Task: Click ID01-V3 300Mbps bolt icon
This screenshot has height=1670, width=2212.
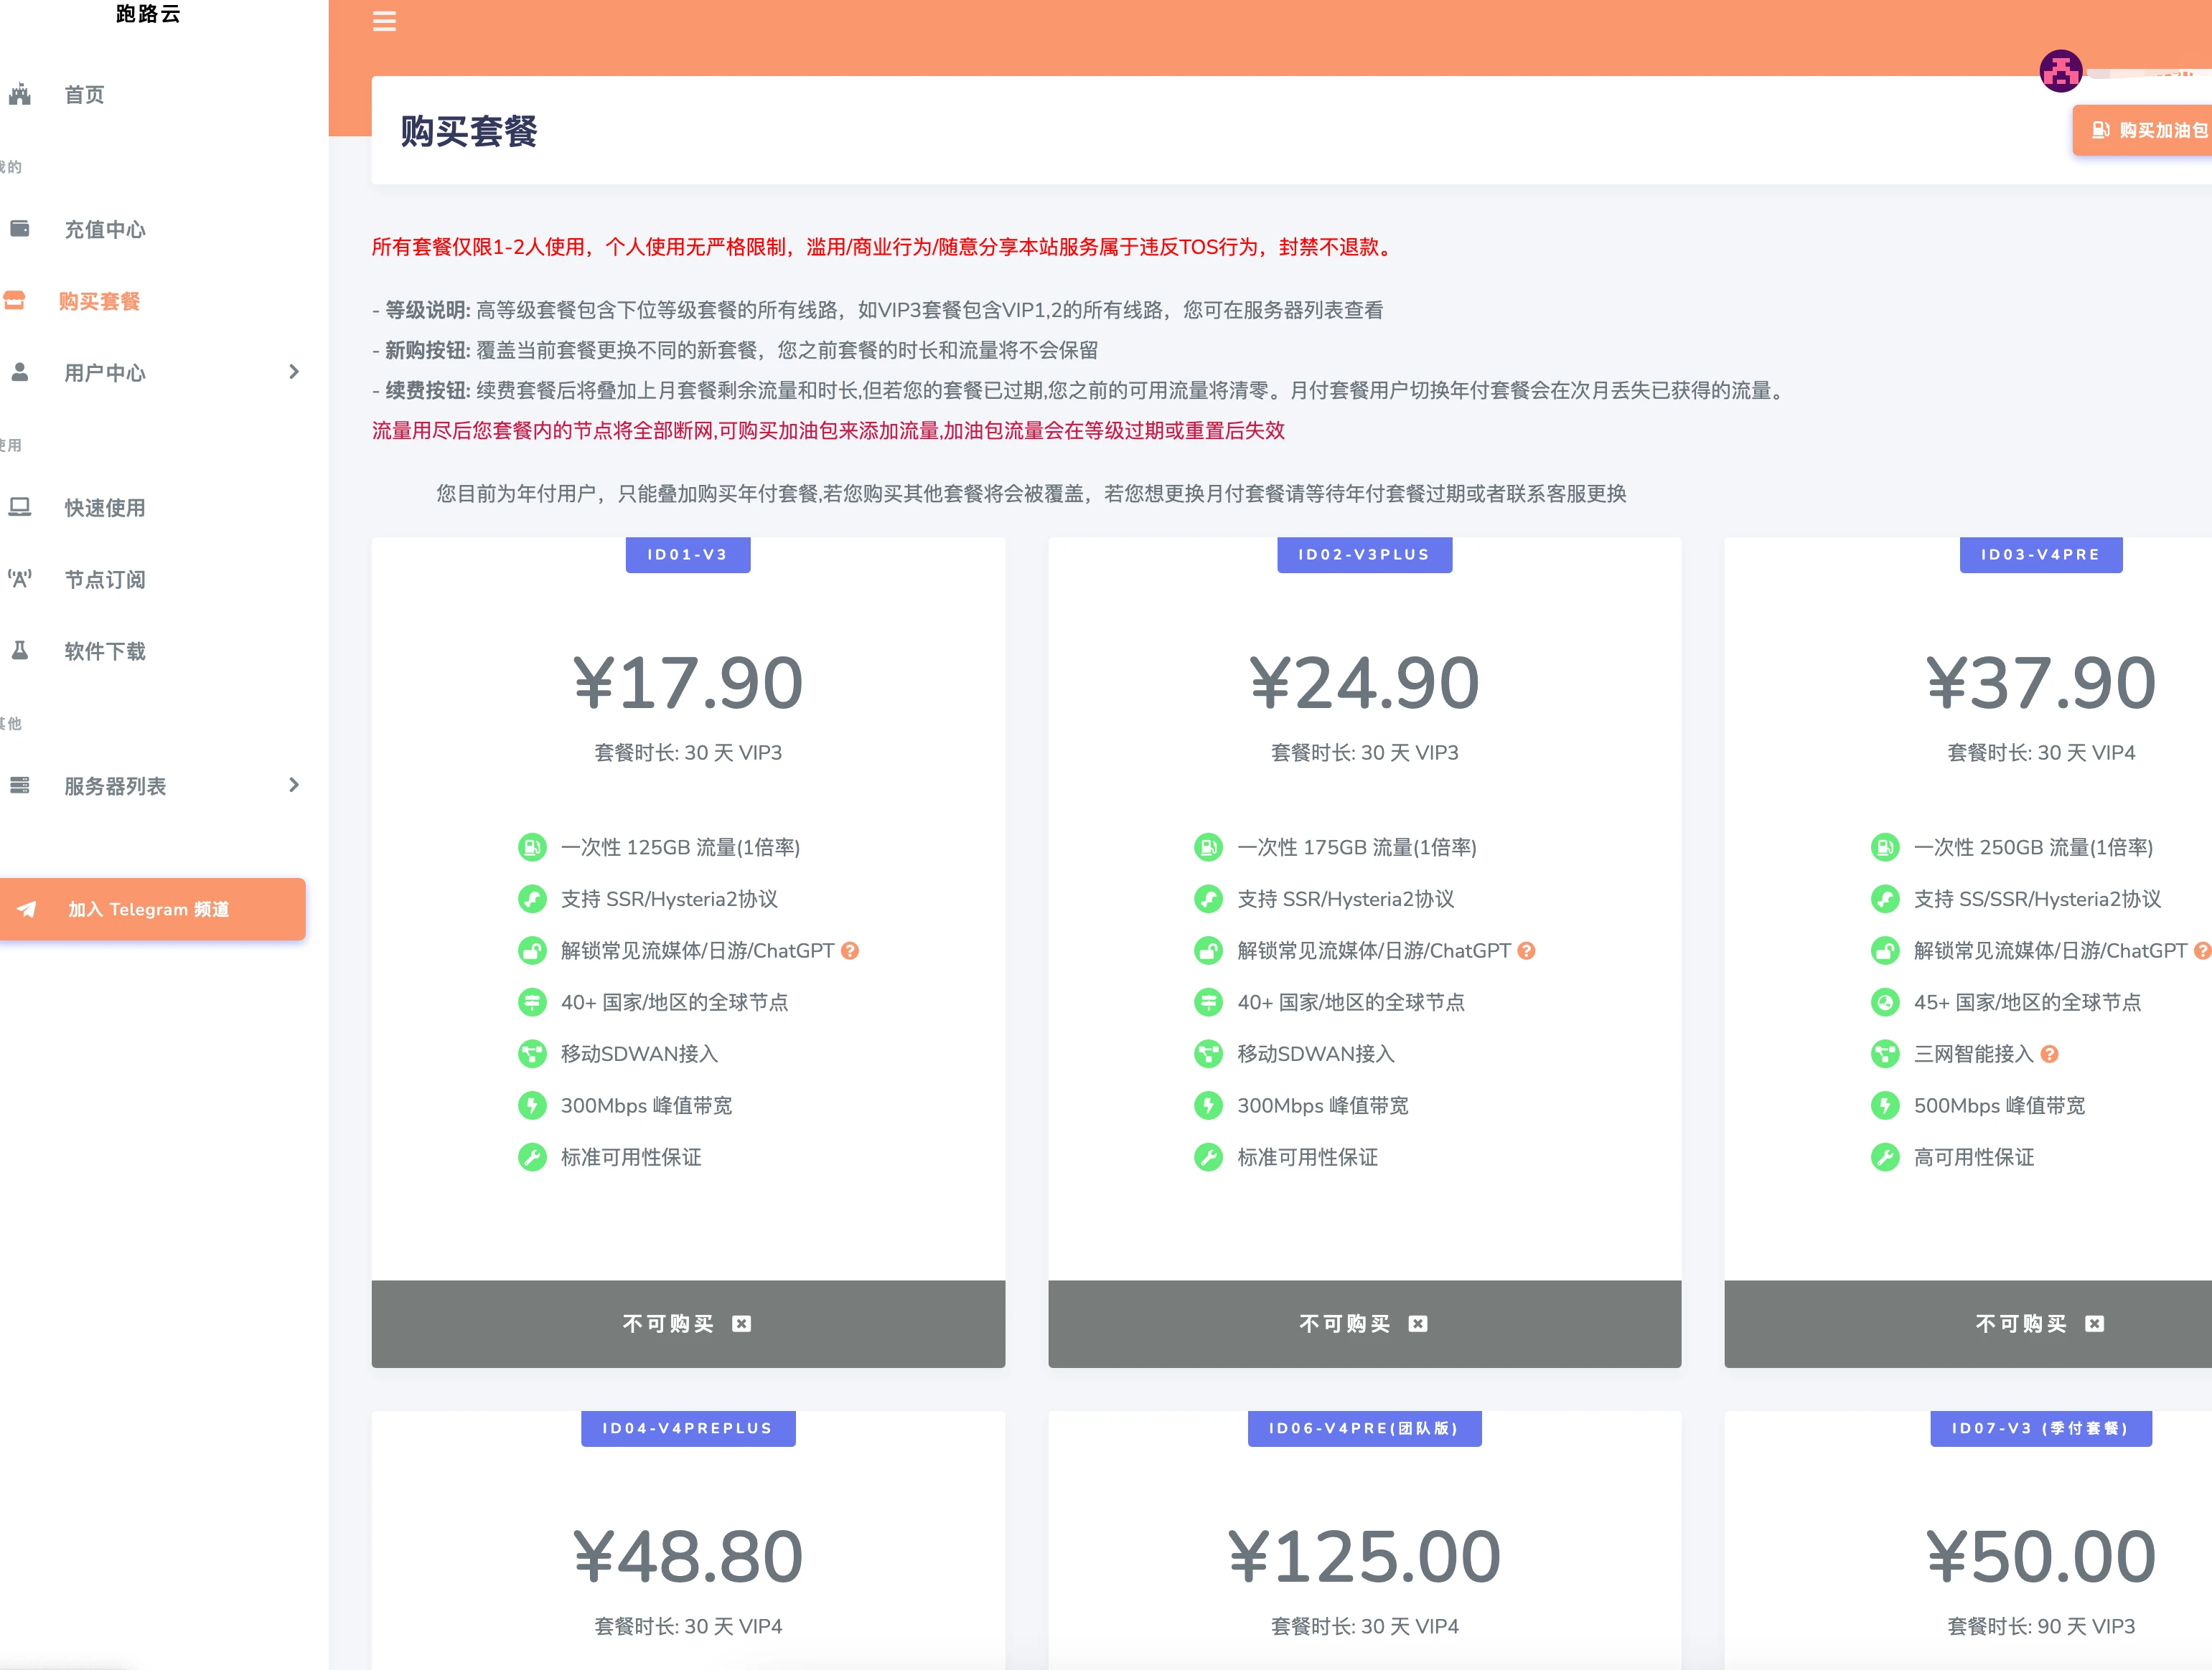Action: coord(532,1105)
